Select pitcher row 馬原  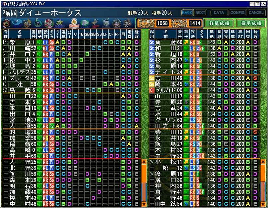pyautogui.click(x=204, y=66)
